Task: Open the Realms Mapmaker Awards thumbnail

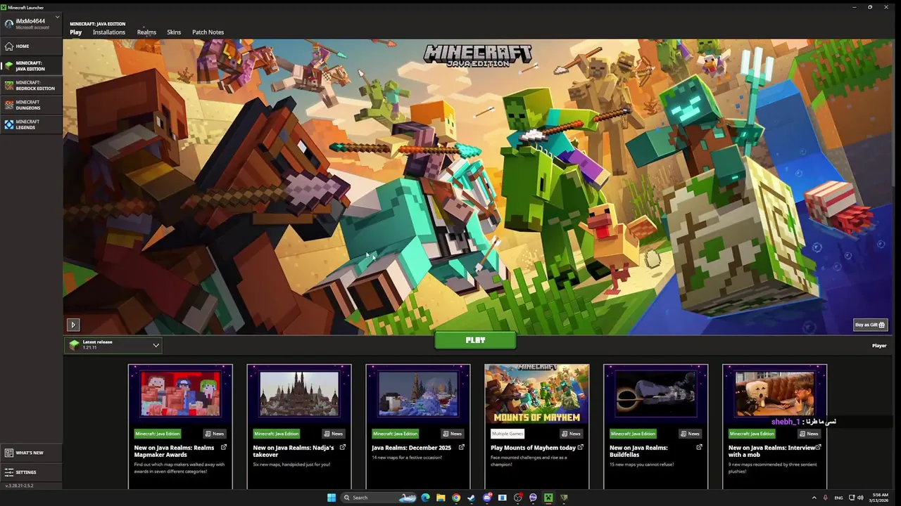Action: [180, 394]
